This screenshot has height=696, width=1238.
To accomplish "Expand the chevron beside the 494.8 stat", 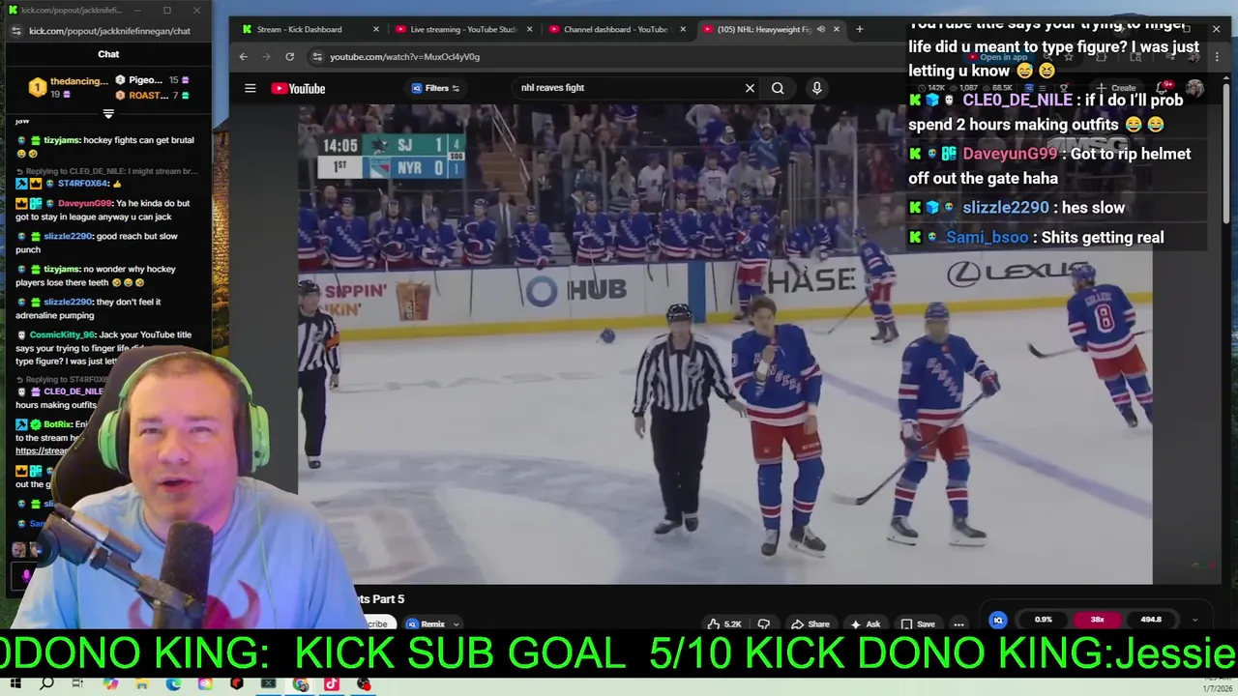I will tap(1194, 620).
